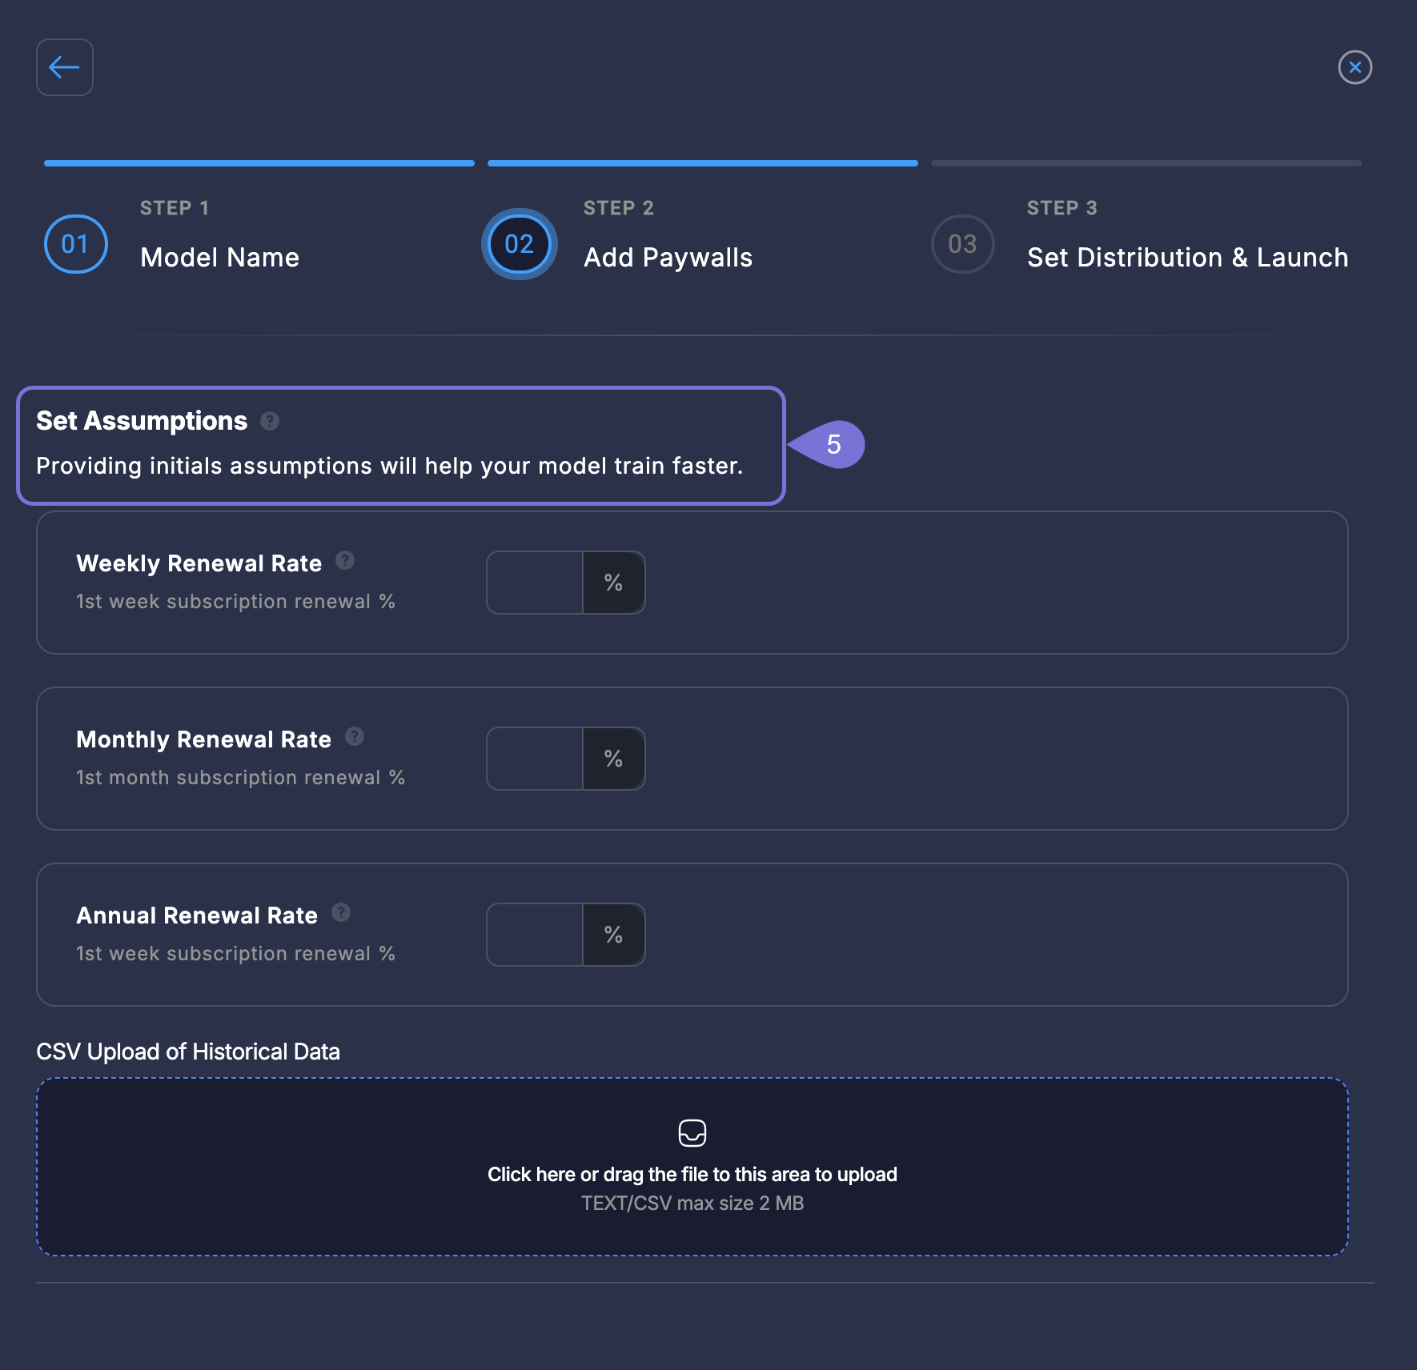Viewport: 1417px width, 1370px height.
Task: Open Annual Renewal Rate help tooltip
Action: click(341, 913)
